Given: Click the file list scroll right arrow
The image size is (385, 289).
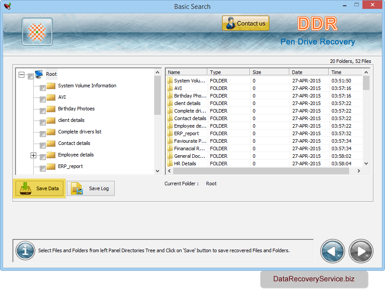Looking at the screenshot, I should (x=359, y=171).
